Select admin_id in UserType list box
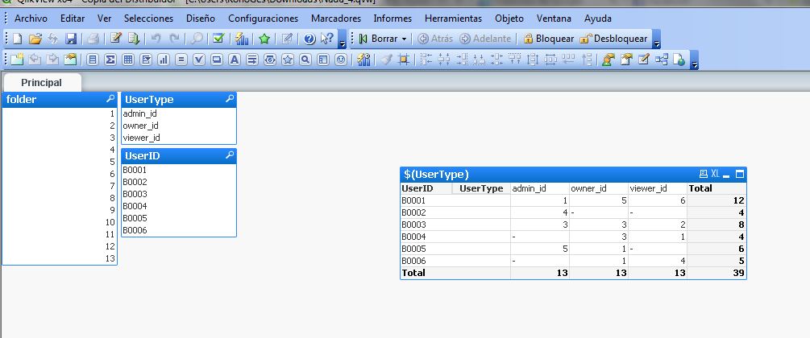The height and width of the screenshot is (338, 810). (x=179, y=113)
